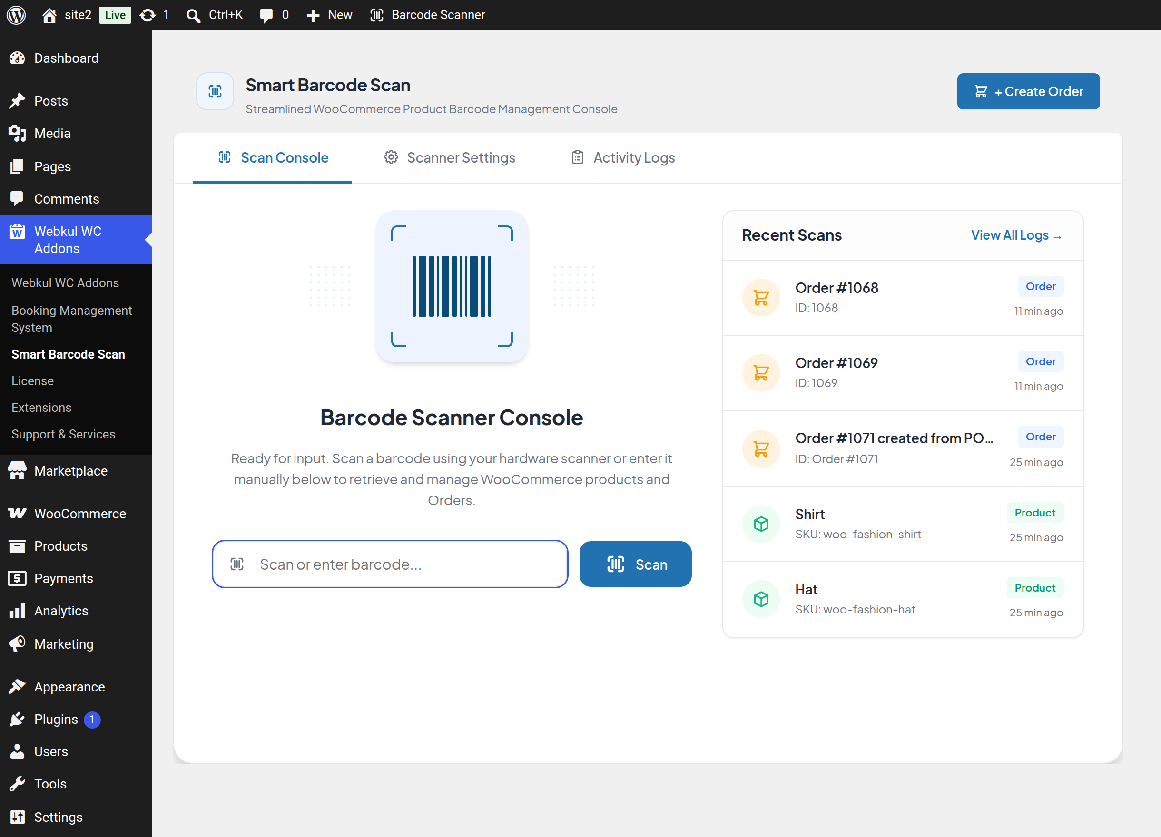Open the site2 home icon
This screenshot has width=1161, height=837.
click(x=49, y=15)
